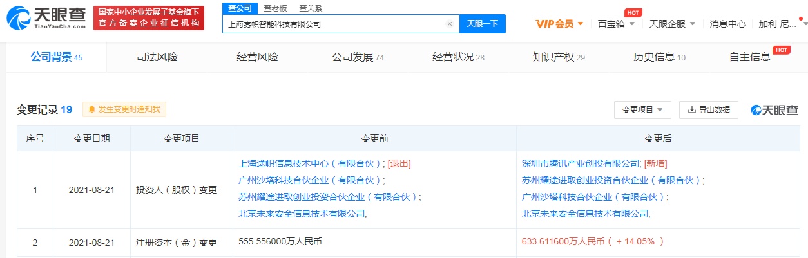Screen dimensions: 808x258
Task: Click the 变更前 column header
Action: click(374, 138)
